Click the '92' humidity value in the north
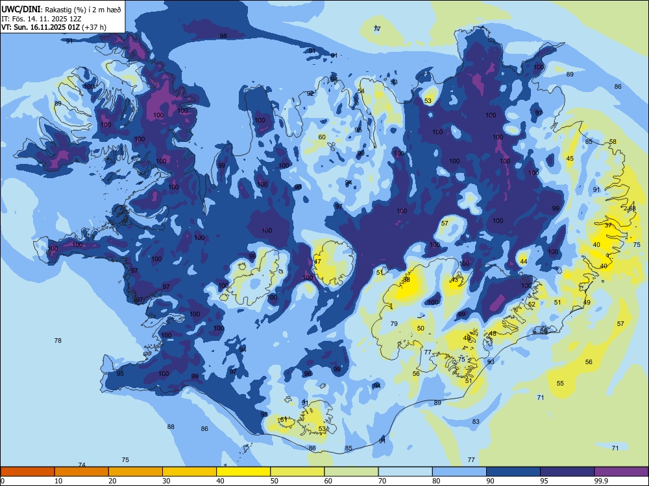 coord(310,93)
